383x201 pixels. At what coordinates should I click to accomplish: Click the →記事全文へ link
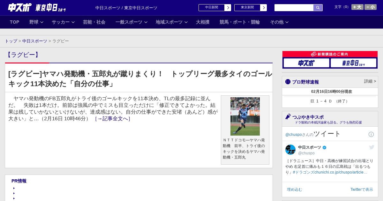113,119
